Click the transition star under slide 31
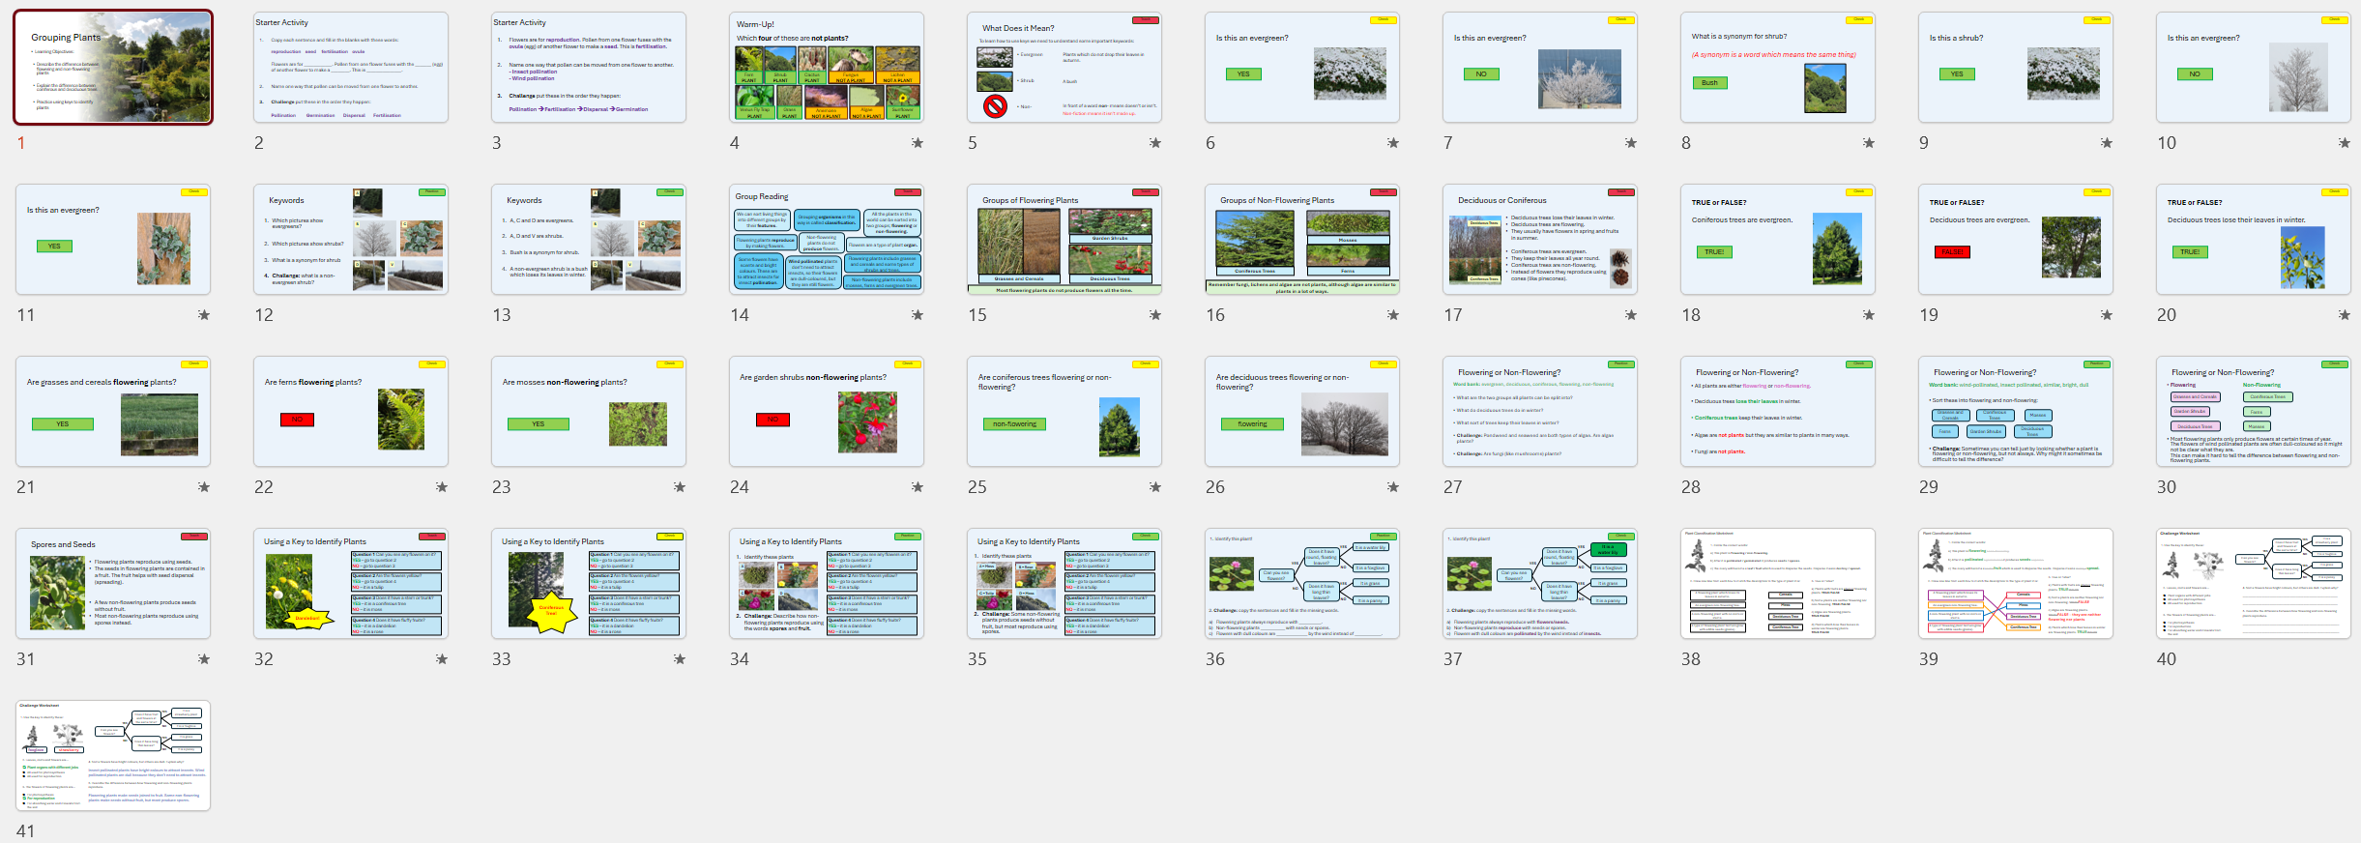This screenshot has height=843, width=2361. [203, 659]
